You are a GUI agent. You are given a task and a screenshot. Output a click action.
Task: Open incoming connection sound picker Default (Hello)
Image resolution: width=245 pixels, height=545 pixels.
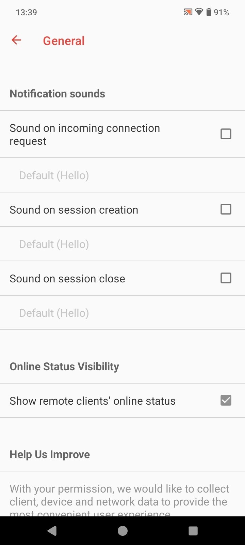tap(54, 175)
